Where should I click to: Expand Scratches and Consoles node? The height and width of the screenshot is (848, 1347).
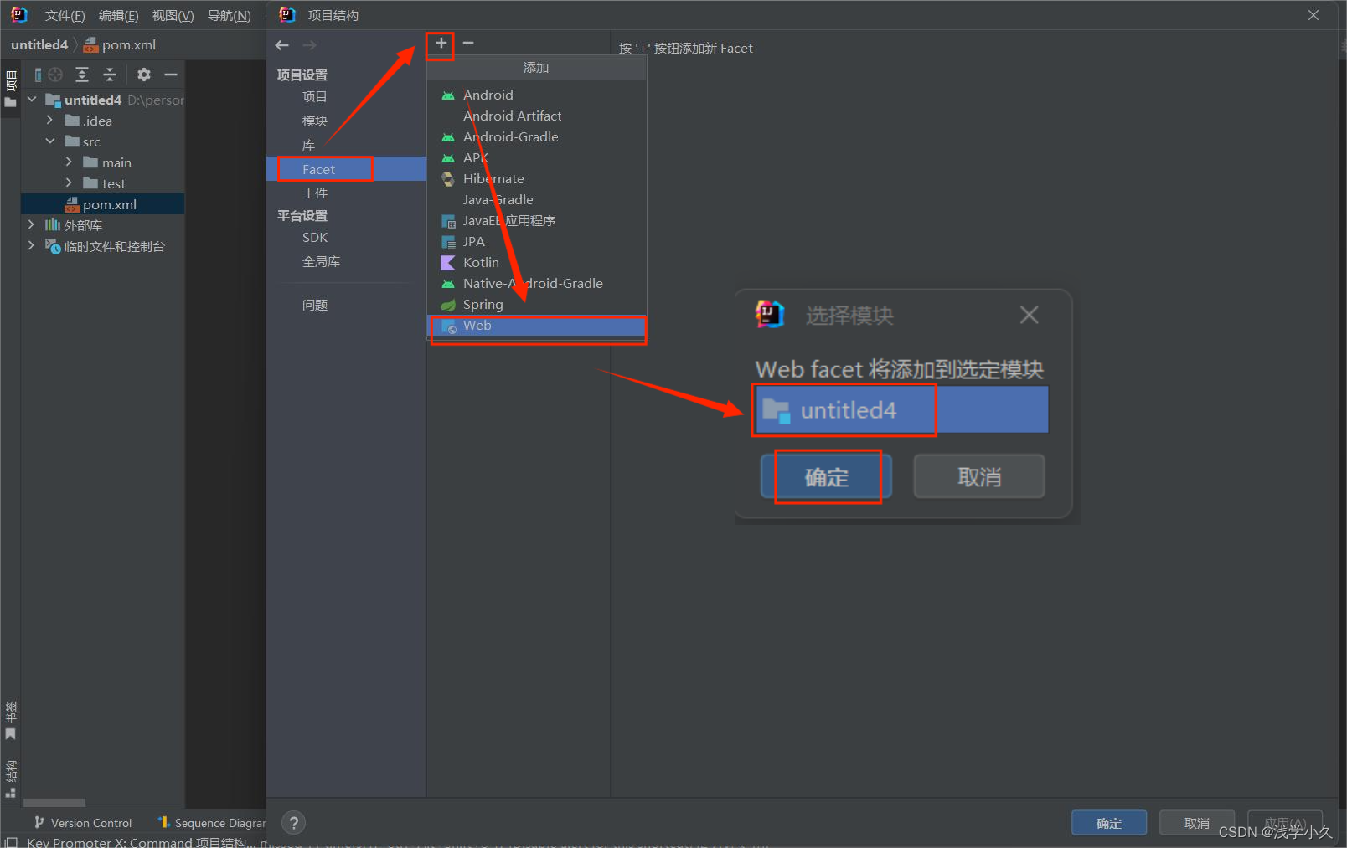coord(32,246)
